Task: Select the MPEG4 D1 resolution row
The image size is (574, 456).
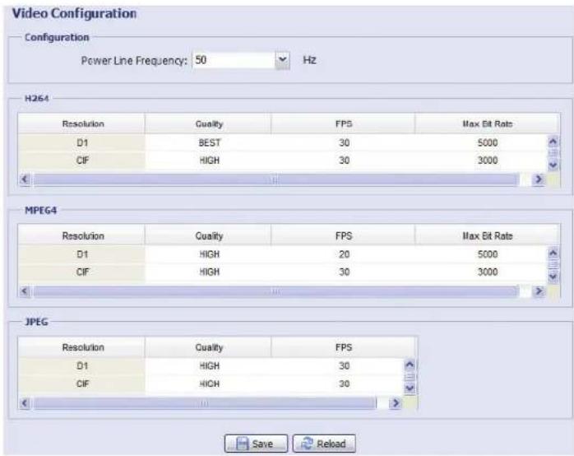Action: (81, 254)
